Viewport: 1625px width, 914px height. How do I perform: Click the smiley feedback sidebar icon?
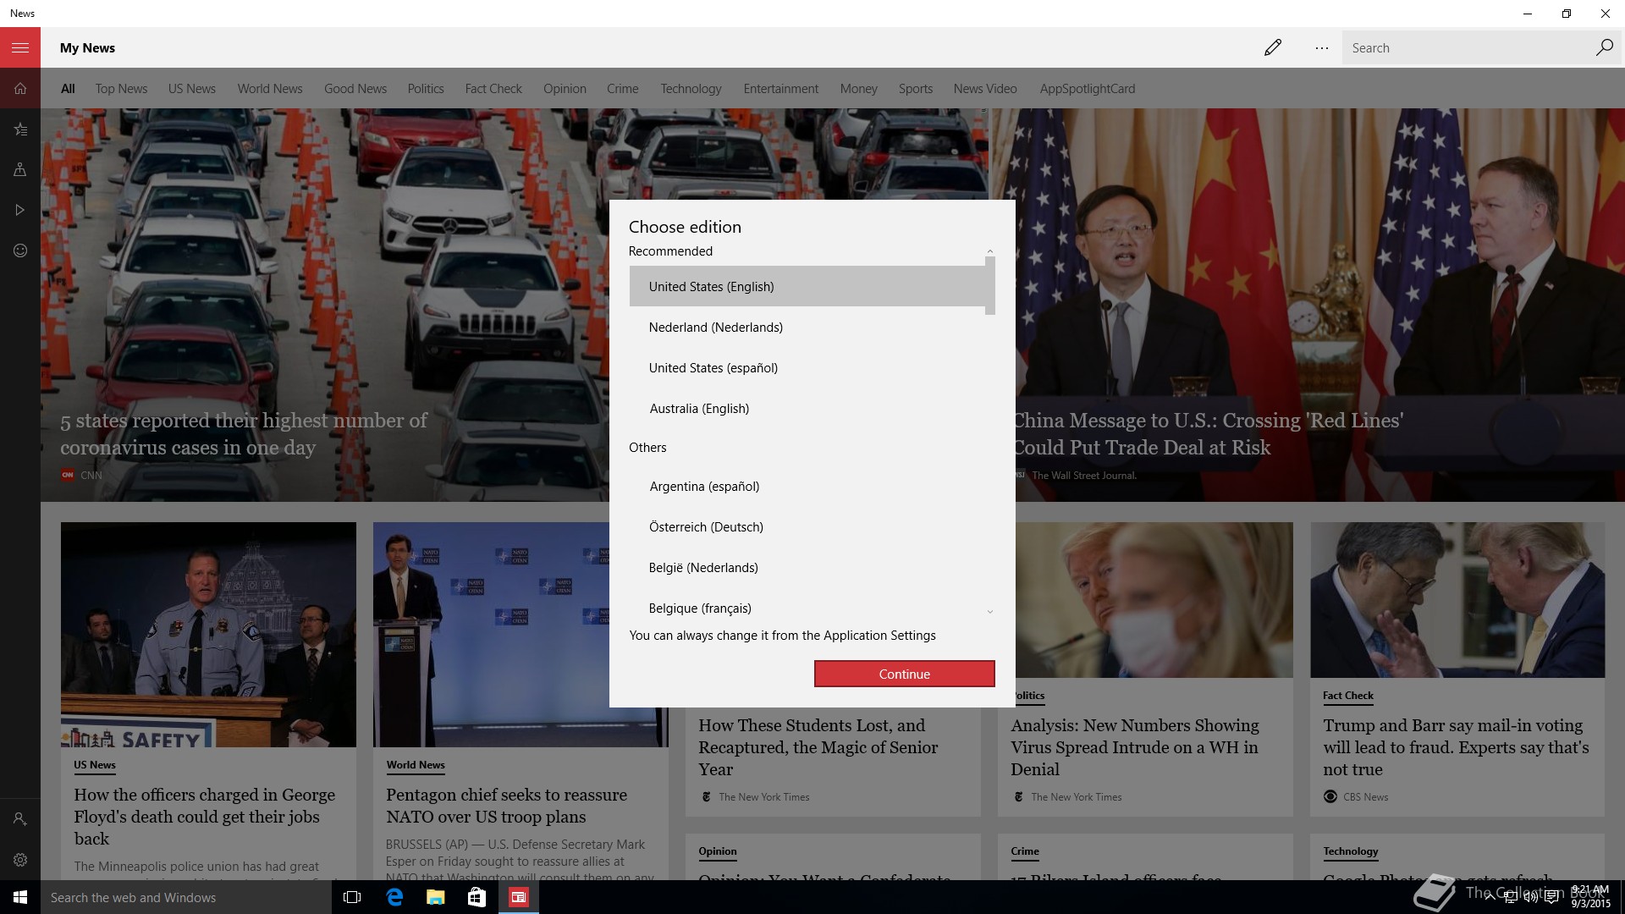[x=20, y=251]
